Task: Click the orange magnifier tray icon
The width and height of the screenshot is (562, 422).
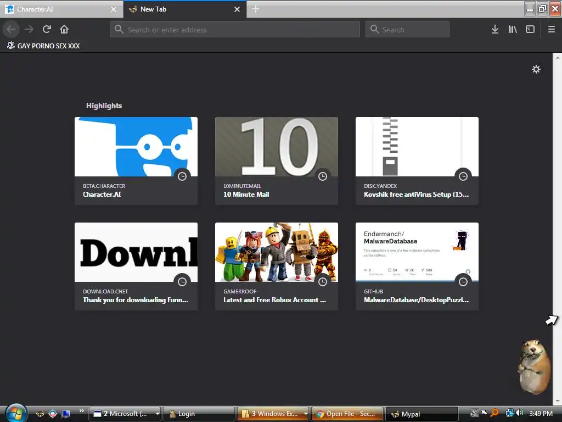Action: click(x=494, y=413)
